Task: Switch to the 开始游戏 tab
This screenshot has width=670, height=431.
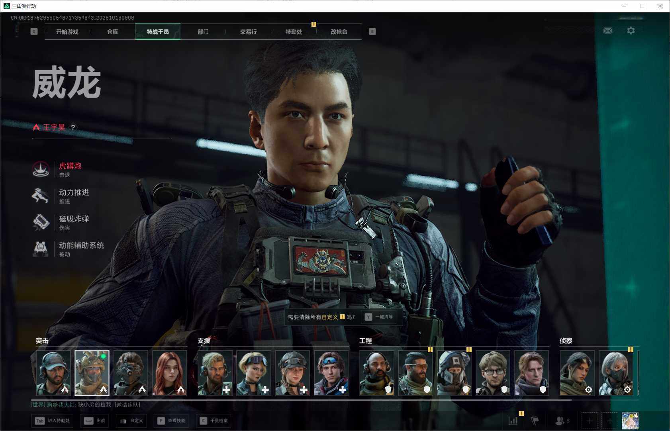Action: click(x=67, y=31)
